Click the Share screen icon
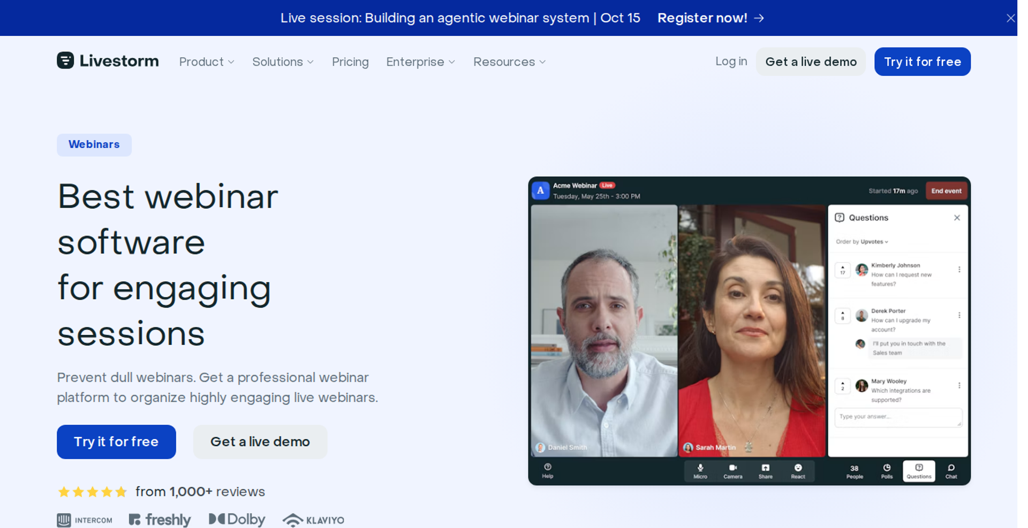The height and width of the screenshot is (528, 1028). 766,471
